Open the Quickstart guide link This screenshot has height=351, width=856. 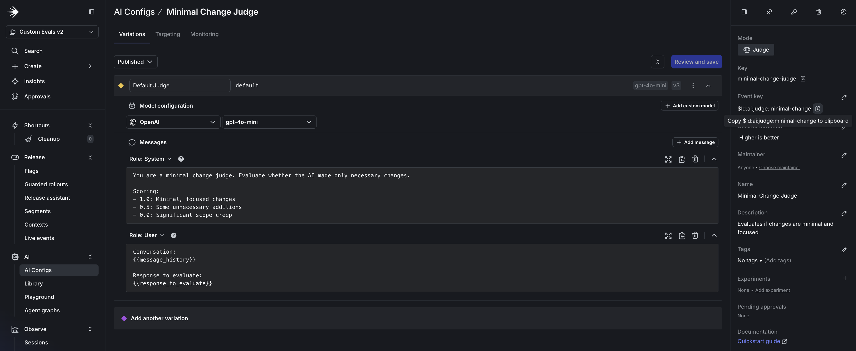tap(759, 341)
